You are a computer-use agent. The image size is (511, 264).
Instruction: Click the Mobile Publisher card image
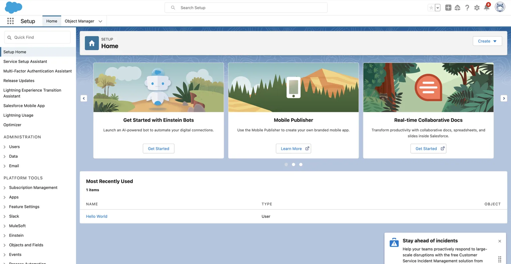(x=293, y=87)
